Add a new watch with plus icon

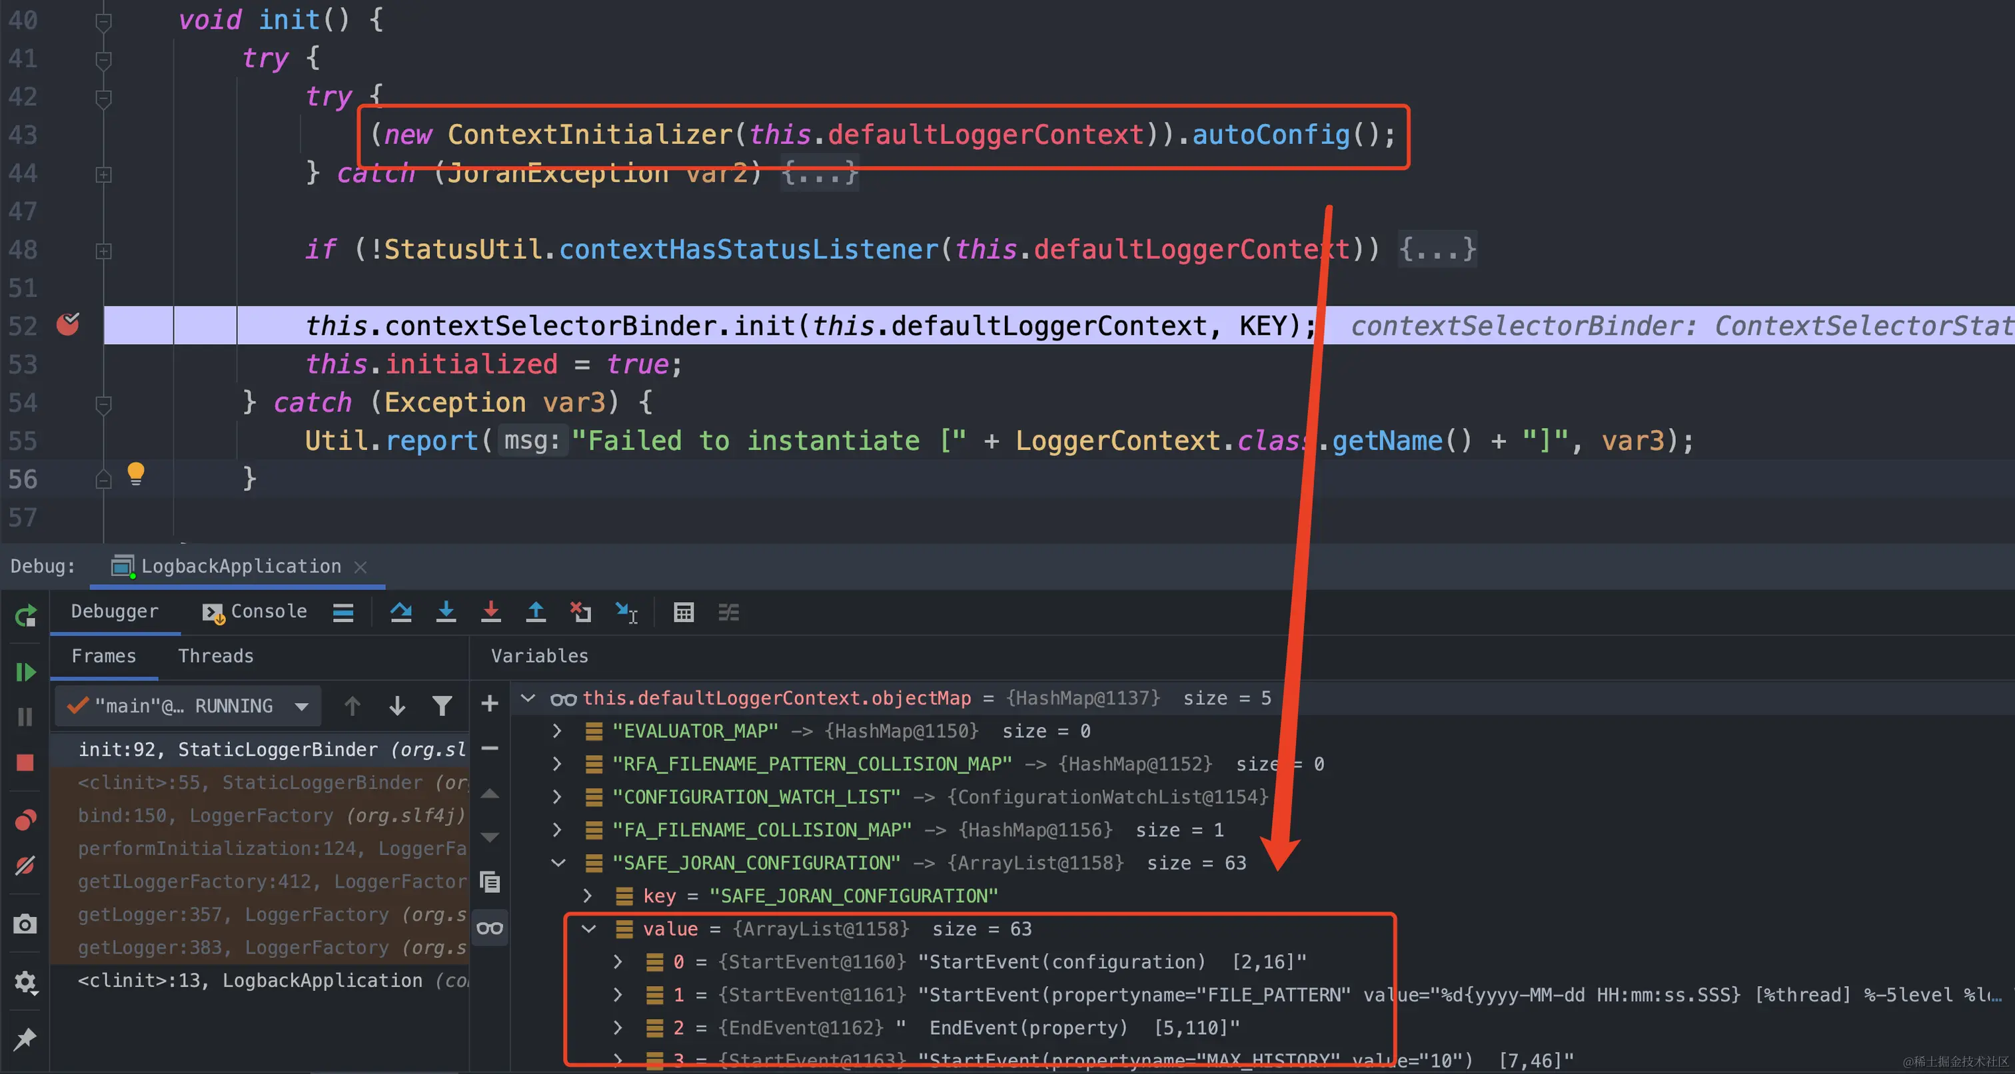click(490, 704)
